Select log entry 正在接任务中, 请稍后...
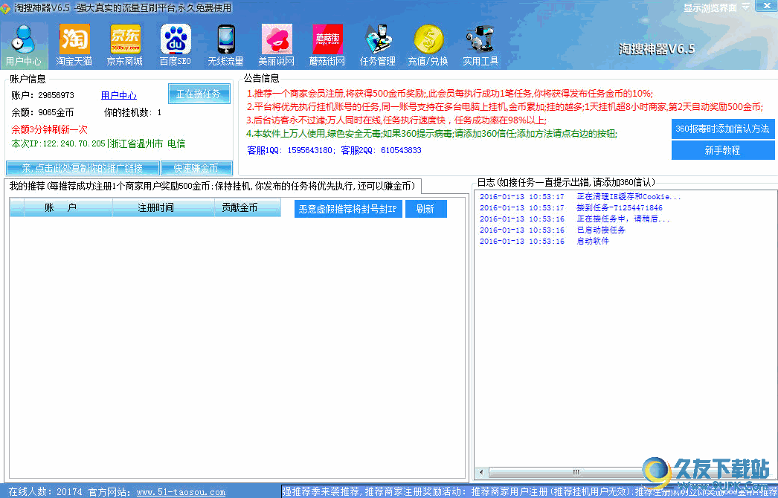The height and width of the screenshot is (498, 778). click(574, 219)
